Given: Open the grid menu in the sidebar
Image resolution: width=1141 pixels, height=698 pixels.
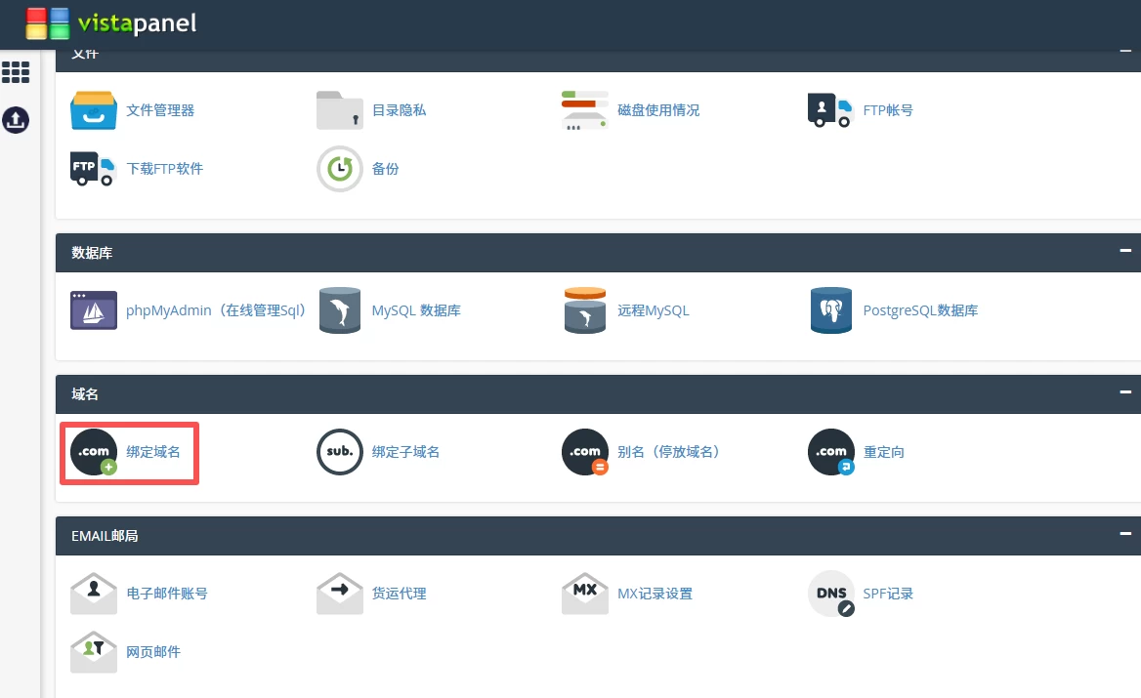Looking at the screenshot, I should click(x=16, y=72).
